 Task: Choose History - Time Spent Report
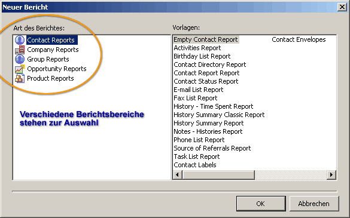(214, 106)
